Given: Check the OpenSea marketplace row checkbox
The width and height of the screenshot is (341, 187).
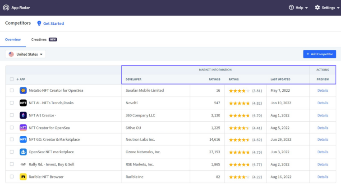Looking at the screenshot, I should coord(12,151).
